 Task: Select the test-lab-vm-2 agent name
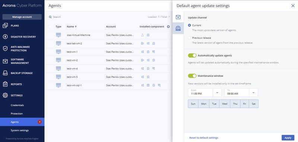pos(74,43)
